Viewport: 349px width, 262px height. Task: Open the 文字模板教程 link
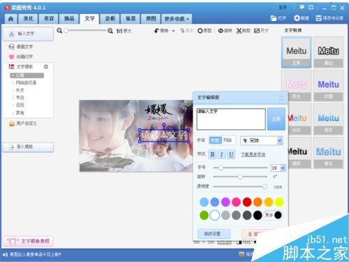pos(28,241)
